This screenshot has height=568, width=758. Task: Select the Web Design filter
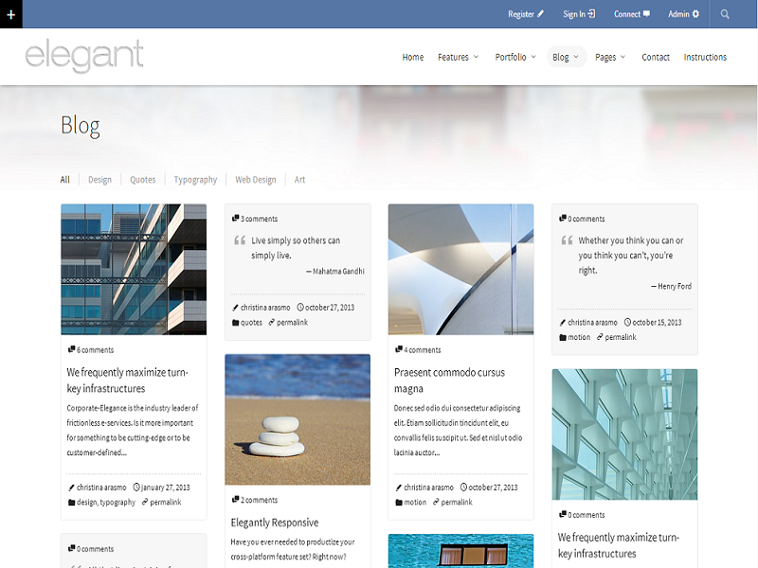(256, 180)
